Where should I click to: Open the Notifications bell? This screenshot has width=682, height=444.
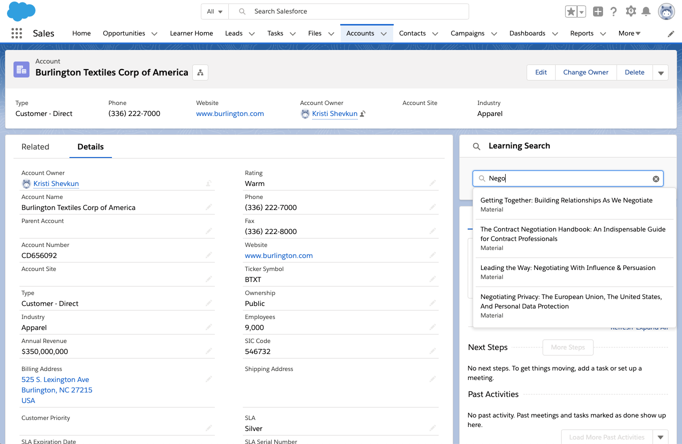point(646,11)
